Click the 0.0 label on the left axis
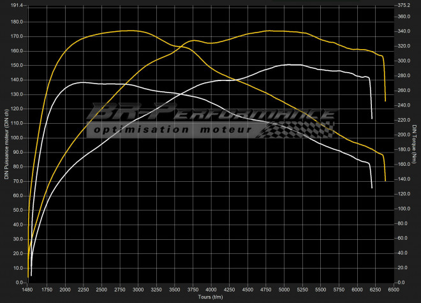421x303 pixels. (18, 282)
